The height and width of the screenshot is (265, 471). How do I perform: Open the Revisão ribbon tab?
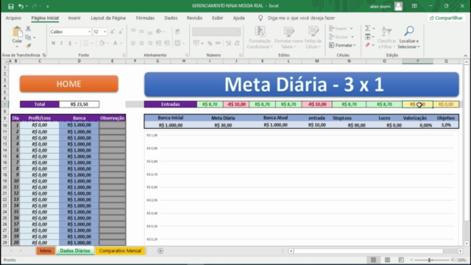tap(194, 18)
